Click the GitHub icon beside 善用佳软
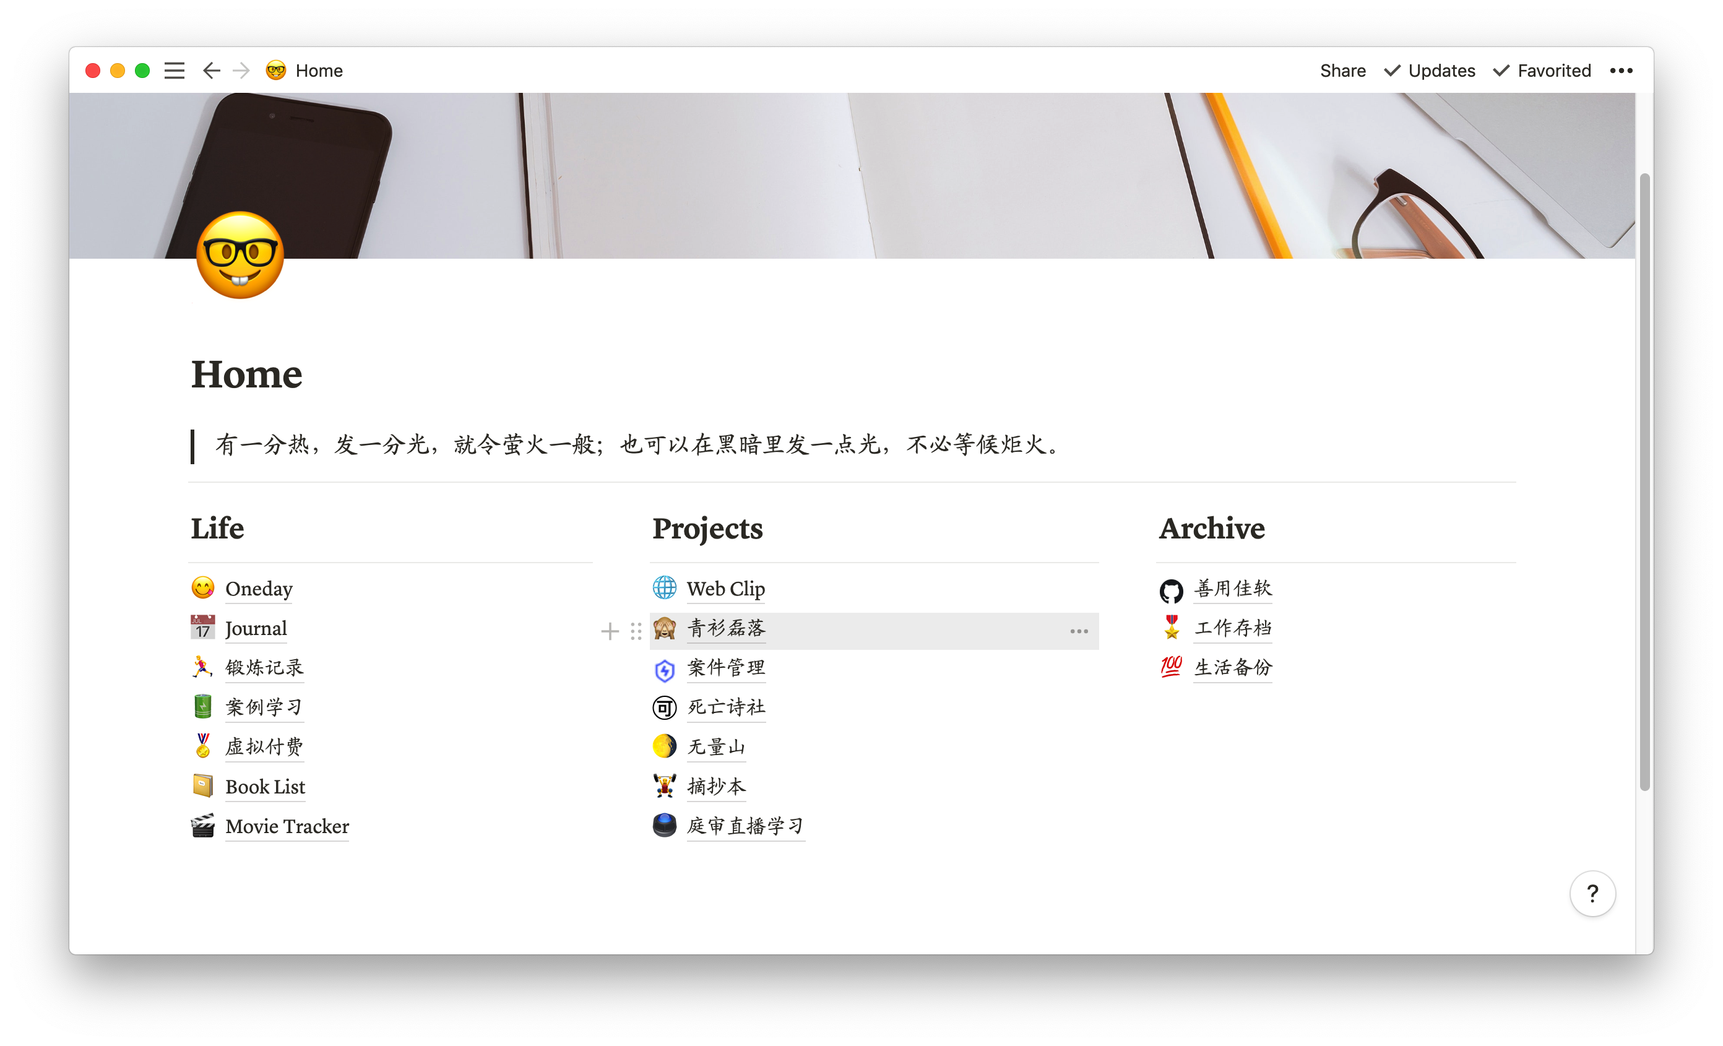1723x1046 pixels. point(1172,591)
